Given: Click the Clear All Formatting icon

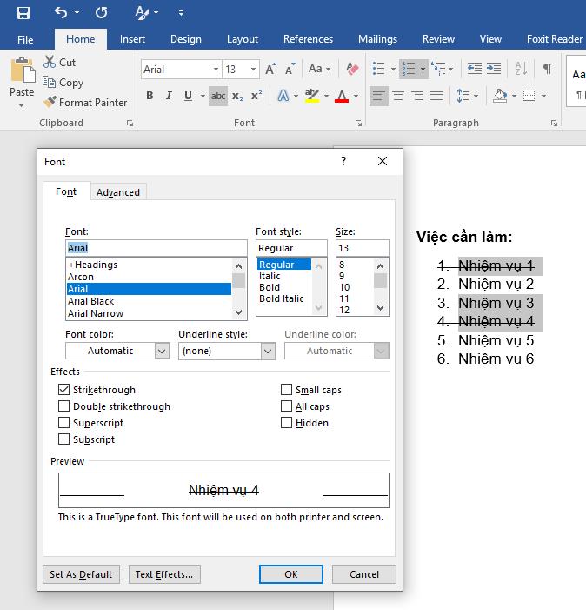Looking at the screenshot, I should point(352,69).
